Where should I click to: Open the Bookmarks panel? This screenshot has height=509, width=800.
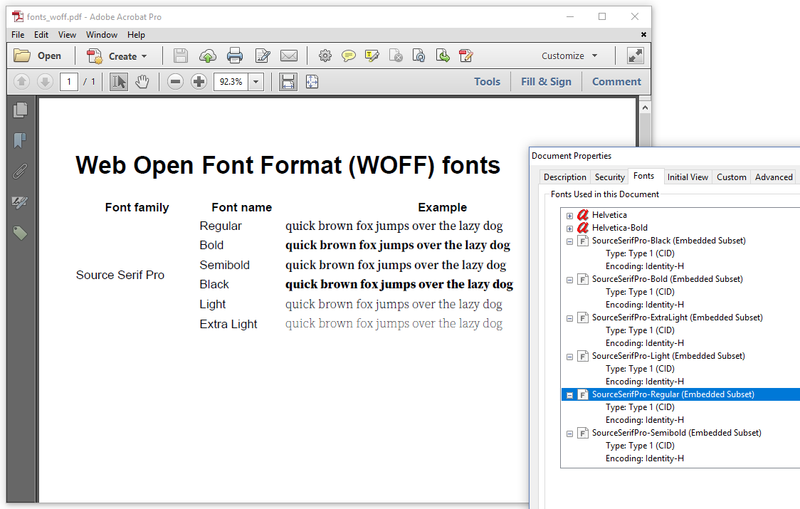pyautogui.click(x=20, y=140)
